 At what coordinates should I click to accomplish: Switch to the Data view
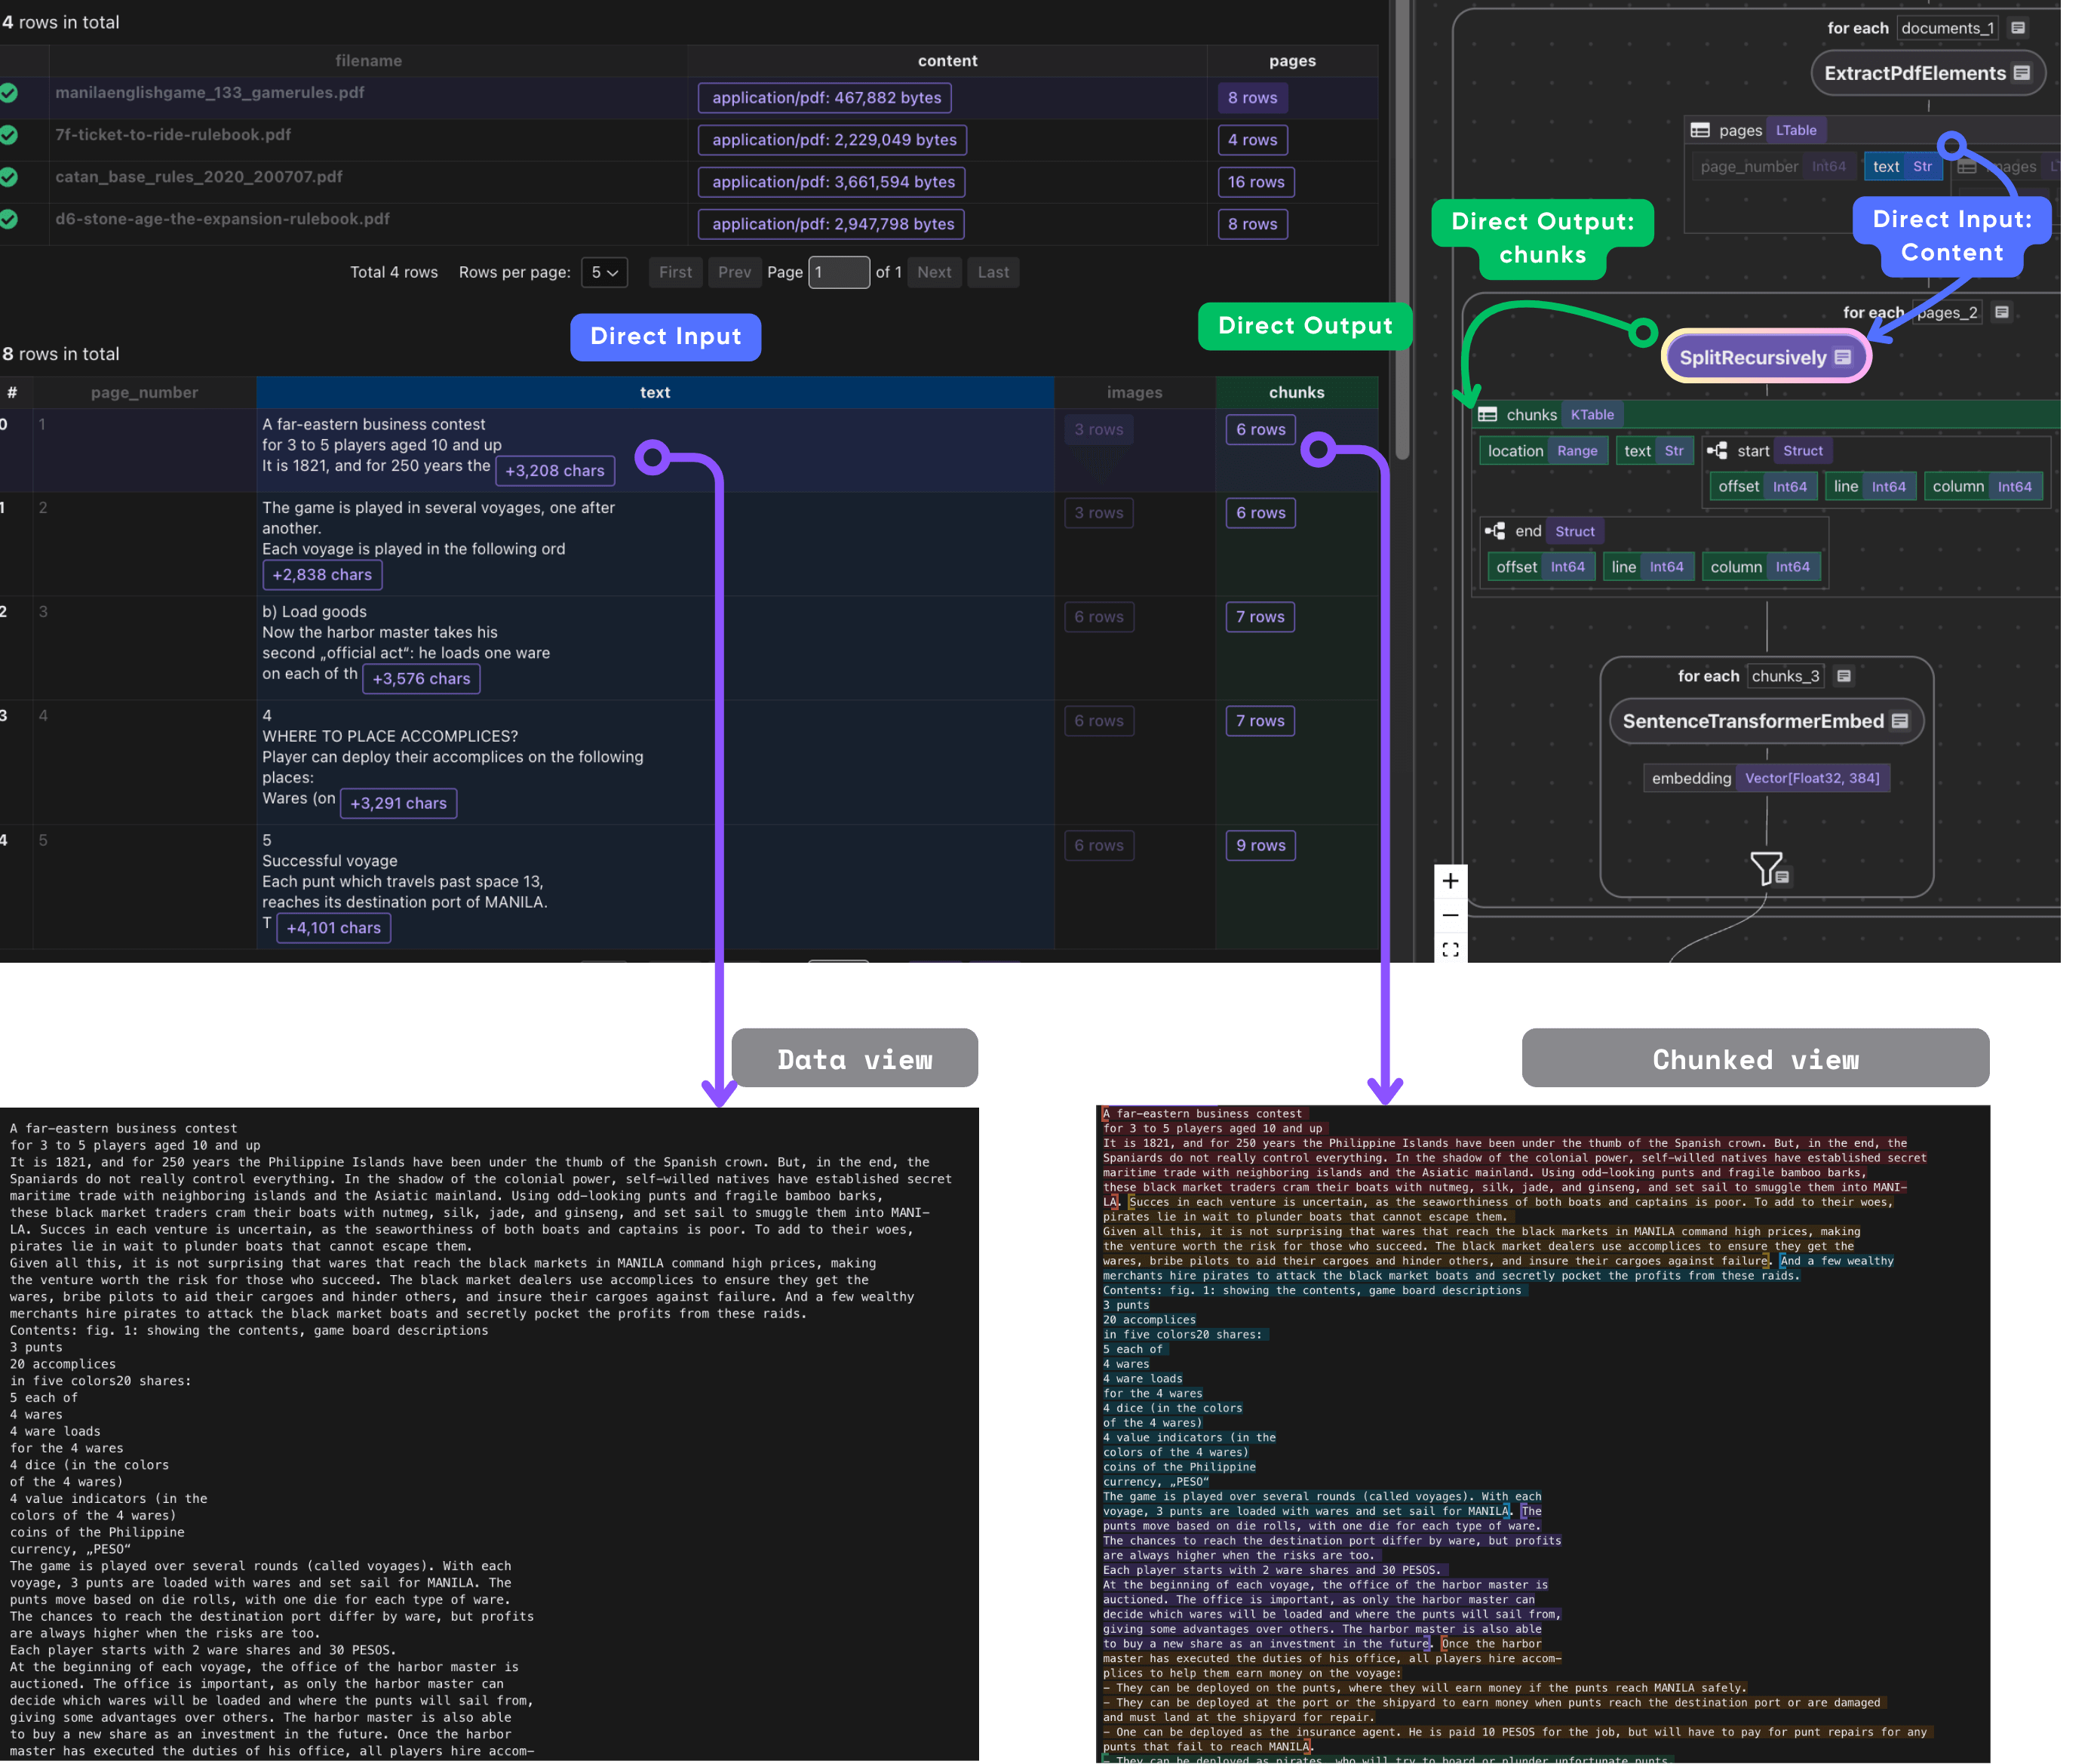pos(855,1057)
